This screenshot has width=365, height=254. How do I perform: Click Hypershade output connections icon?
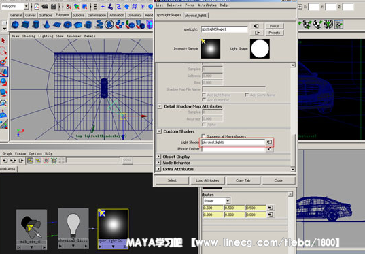coord(21,161)
